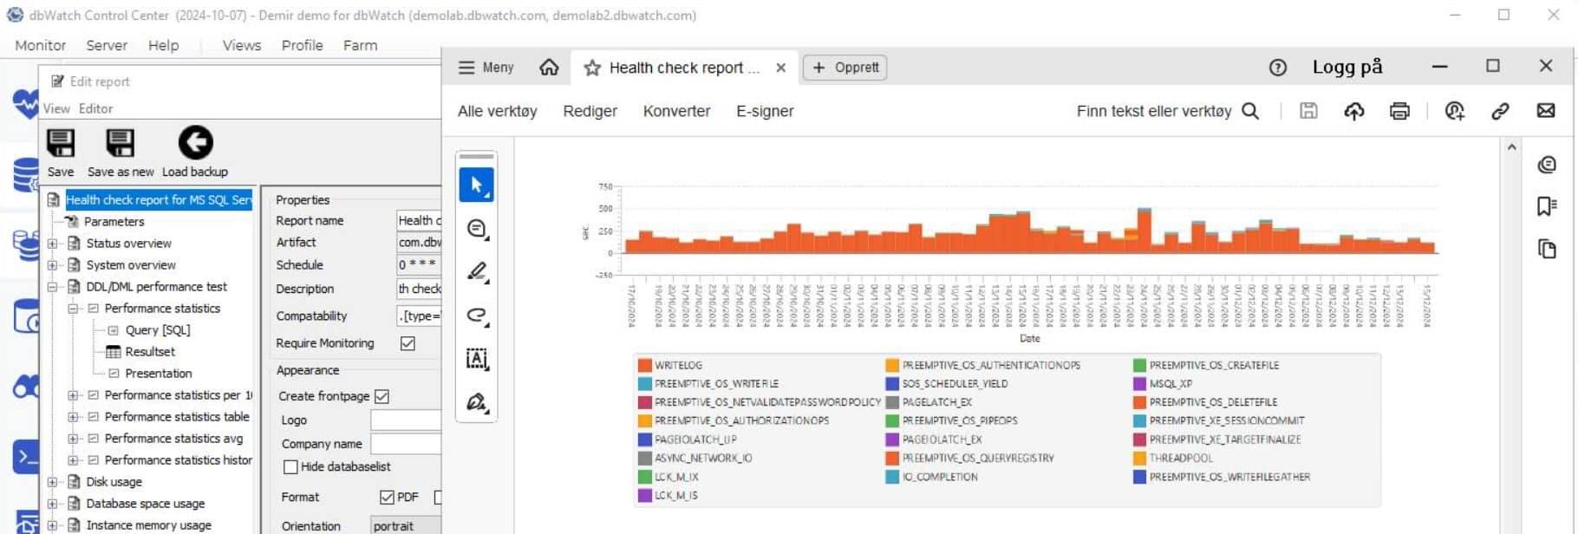Viewport: 1578px width, 534px height.
Task: Click into the Company name field
Action: click(x=406, y=444)
